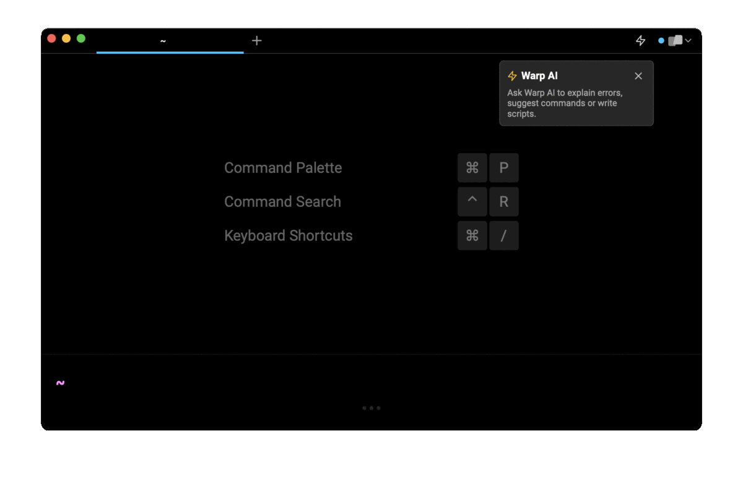Click the P key cap for Command Palette
This screenshot has height=485, width=743.
[503, 167]
